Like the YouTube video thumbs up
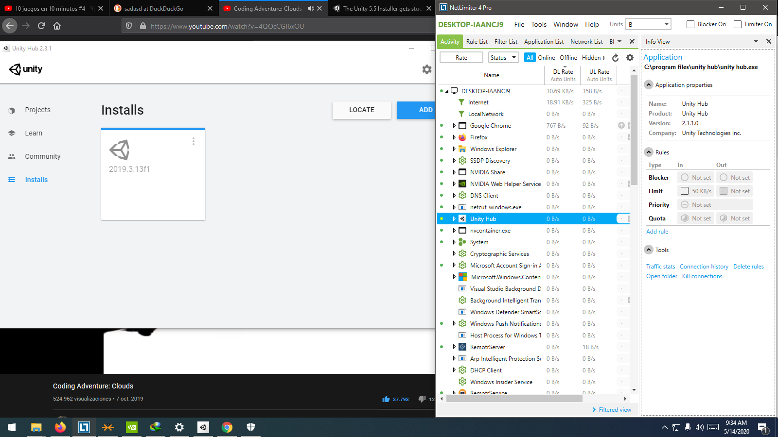The width and height of the screenshot is (778, 437). tap(386, 399)
